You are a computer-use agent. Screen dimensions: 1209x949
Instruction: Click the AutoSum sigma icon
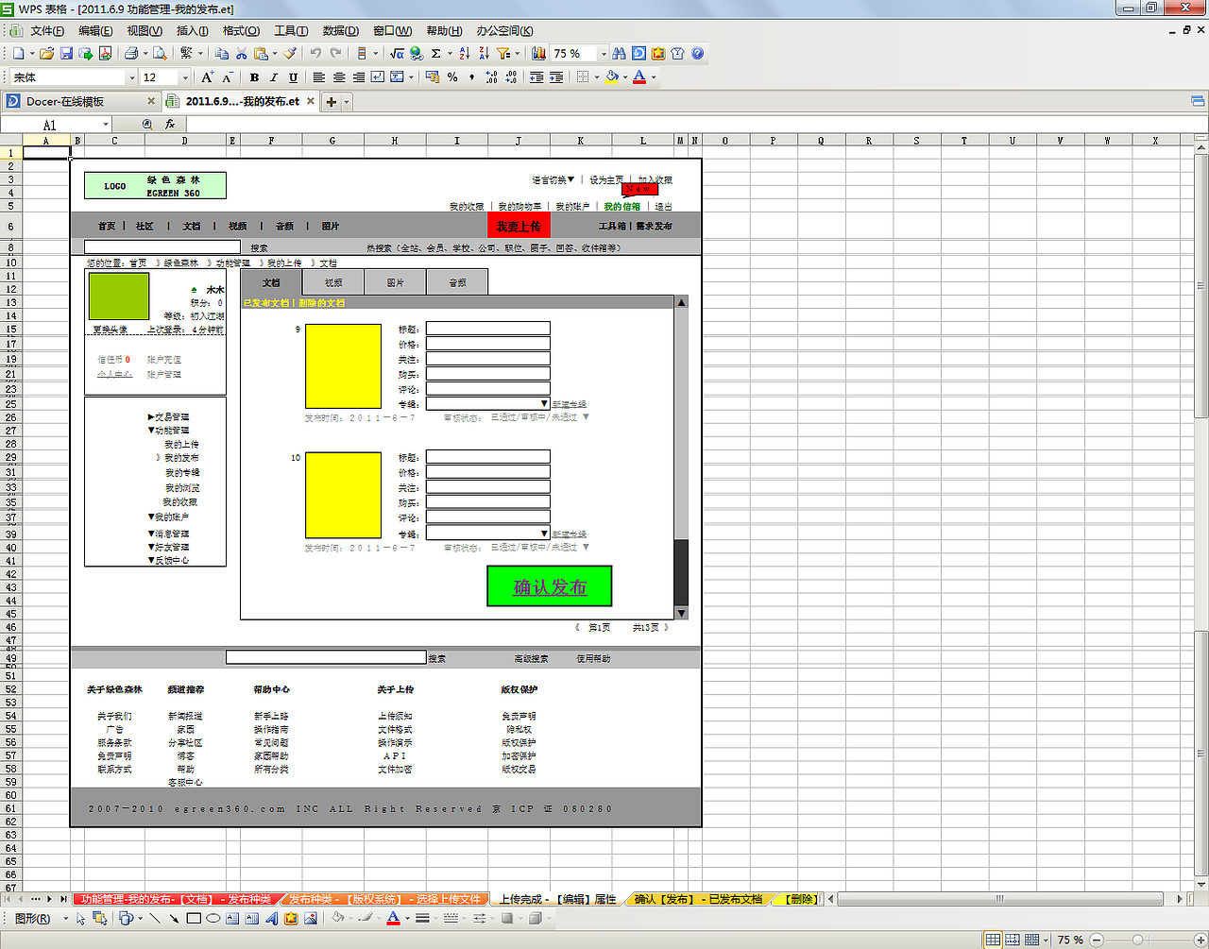click(x=436, y=54)
